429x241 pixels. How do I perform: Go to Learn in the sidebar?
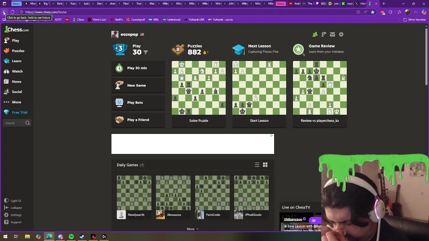[x=13, y=61]
